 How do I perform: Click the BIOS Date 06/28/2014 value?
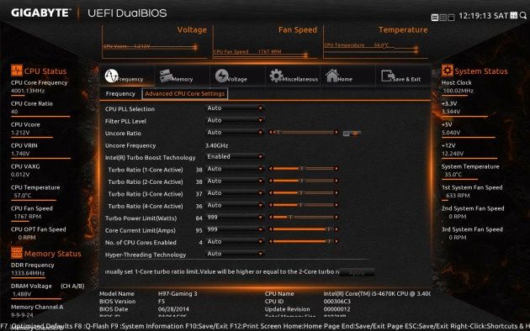(x=173, y=309)
